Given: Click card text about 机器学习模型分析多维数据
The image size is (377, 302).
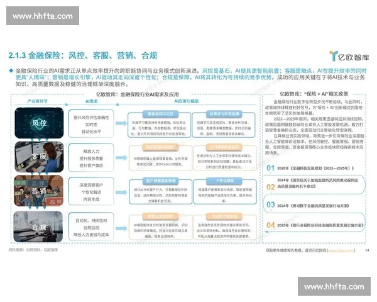Looking at the screenshot, I should 159,128.
